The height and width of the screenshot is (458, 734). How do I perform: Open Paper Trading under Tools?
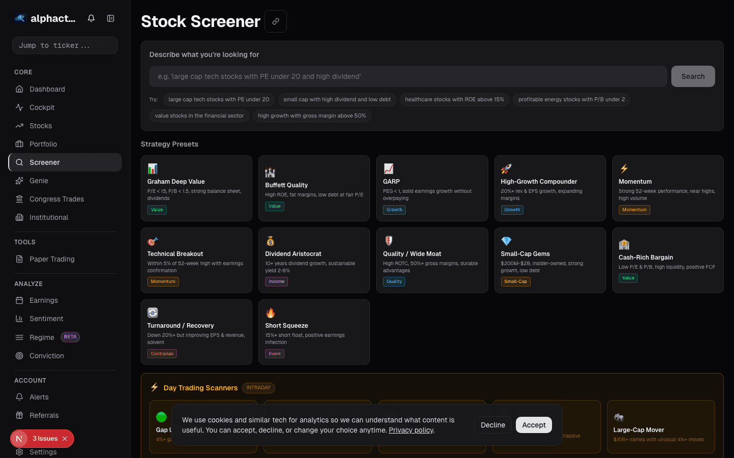point(51,259)
